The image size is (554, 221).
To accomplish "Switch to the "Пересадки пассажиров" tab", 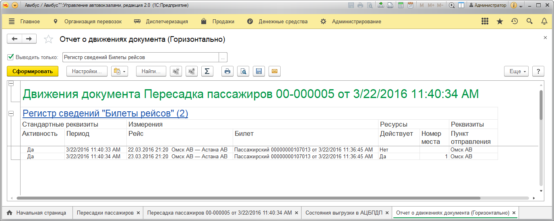I will point(105,213).
